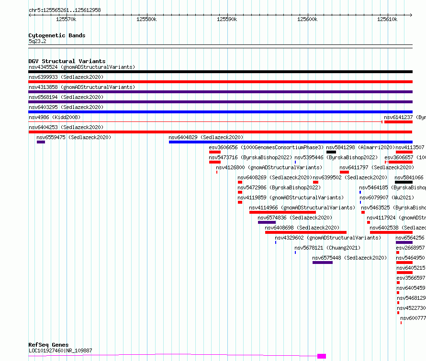Click the left arrow of the coordinate ruler
The height and width of the screenshot is (361, 426).
tap(30, 15)
